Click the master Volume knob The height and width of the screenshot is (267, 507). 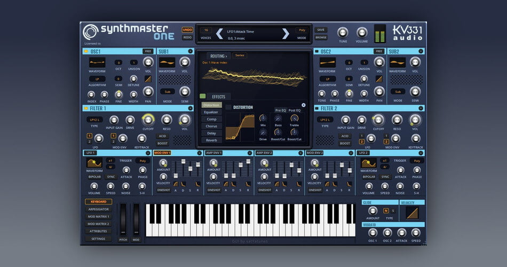tap(361, 33)
